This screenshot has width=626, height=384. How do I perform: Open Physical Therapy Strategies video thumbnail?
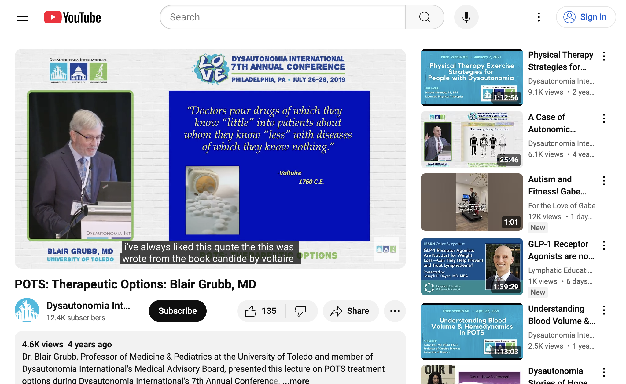point(472,78)
